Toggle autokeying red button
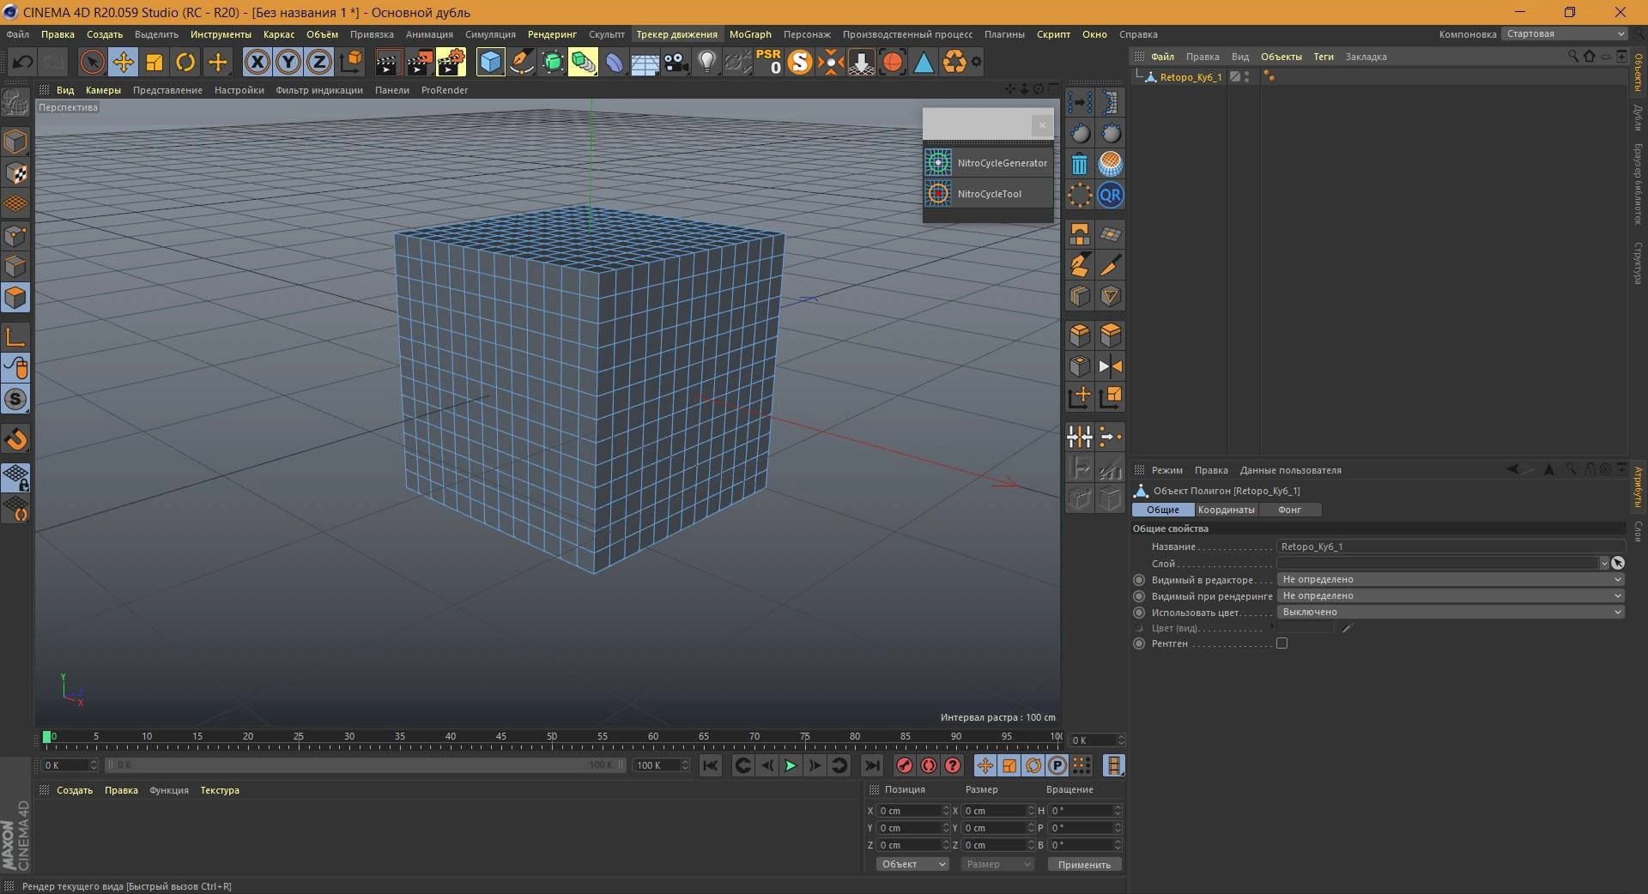This screenshot has height=894, width=1648. point(928,765)
